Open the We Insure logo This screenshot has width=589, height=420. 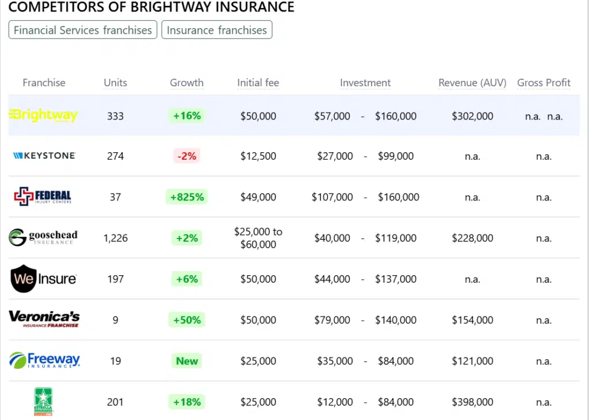click(44, 279)
